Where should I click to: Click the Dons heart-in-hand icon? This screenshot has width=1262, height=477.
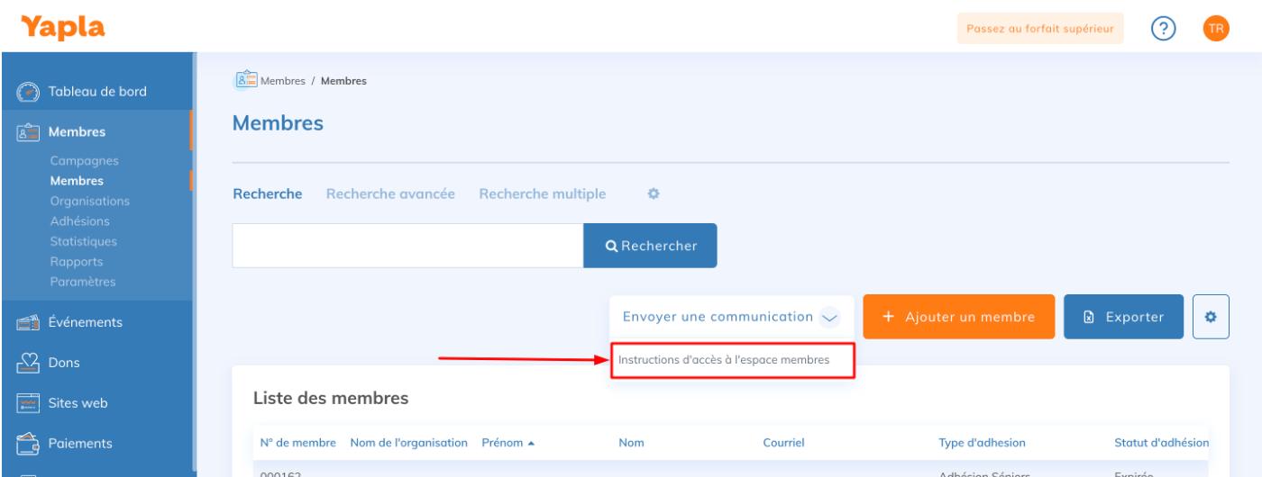coord(28,363)
